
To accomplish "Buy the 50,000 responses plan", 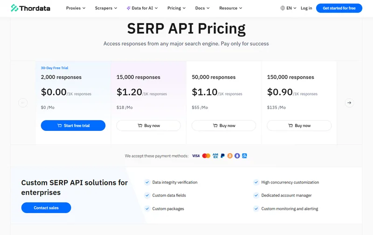I will (224, 126).
